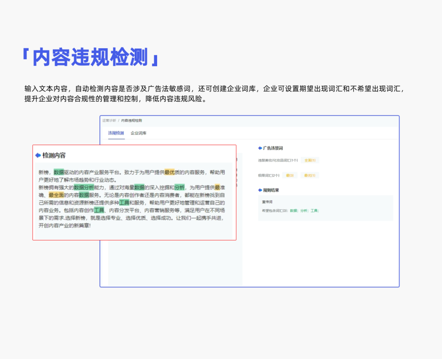This screenshot has height=359, width=442.
Task: Select the 最(3) extreme-word tag
Action: (290, 175)
